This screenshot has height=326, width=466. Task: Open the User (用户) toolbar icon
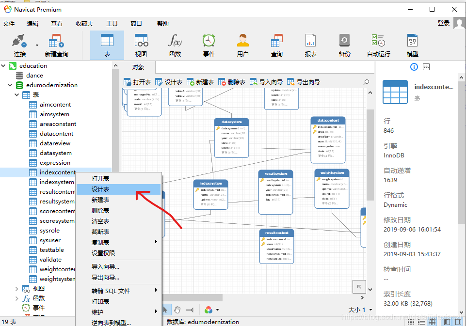click(x=243, y=46)
